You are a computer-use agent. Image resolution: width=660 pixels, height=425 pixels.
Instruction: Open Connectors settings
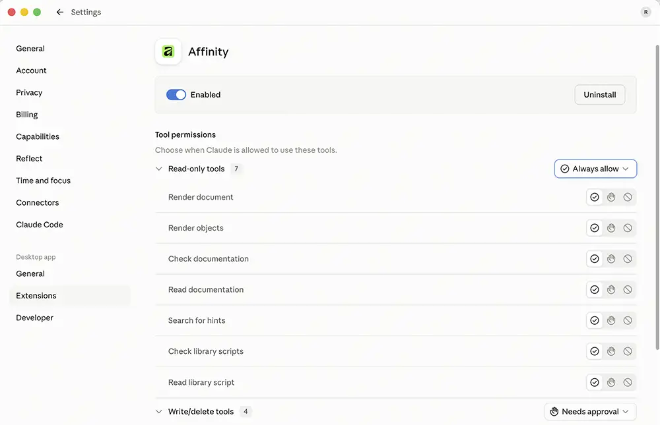(x=38, y=203)
